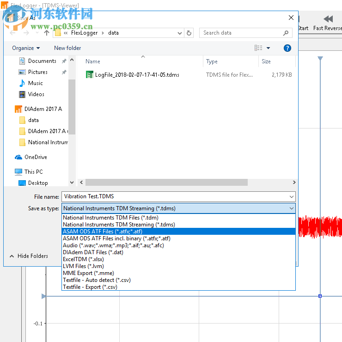Choose LVM Files (*.lvm) format

point(178,266)
